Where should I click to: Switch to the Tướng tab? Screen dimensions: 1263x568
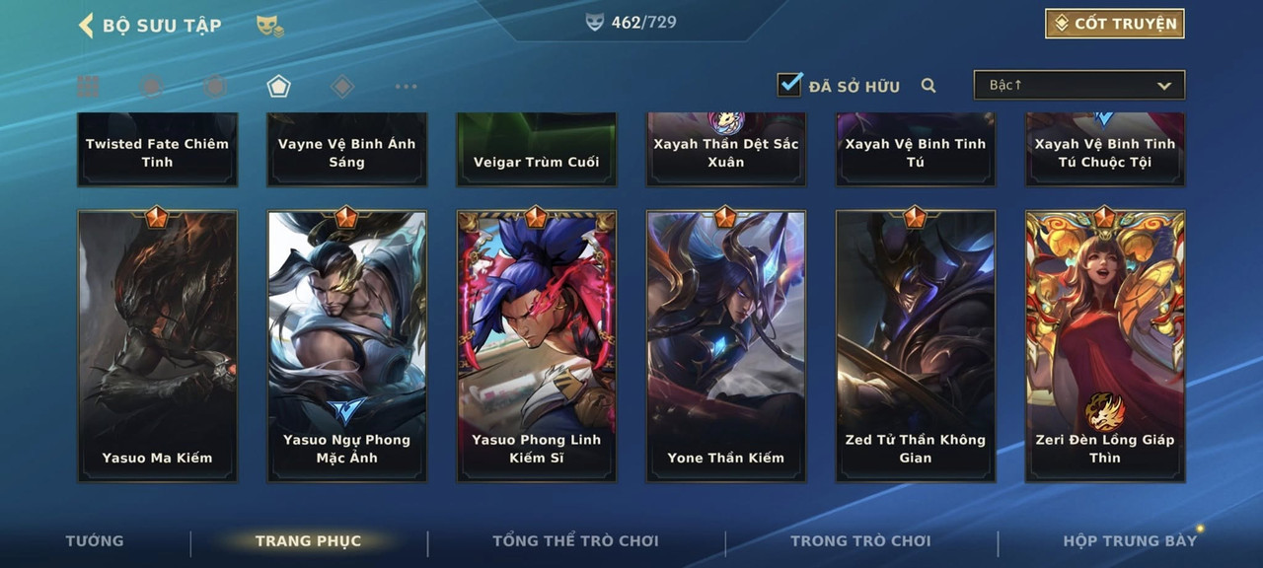pos(95,540)
